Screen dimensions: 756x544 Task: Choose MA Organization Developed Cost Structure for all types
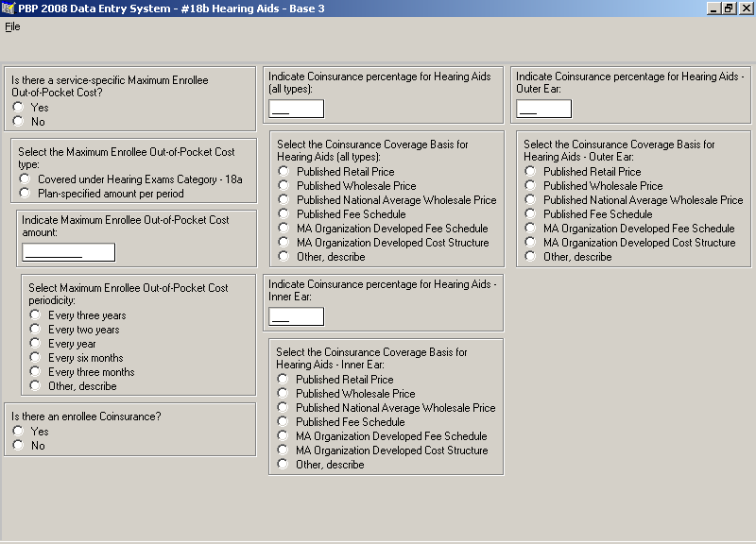coord(283,242)
